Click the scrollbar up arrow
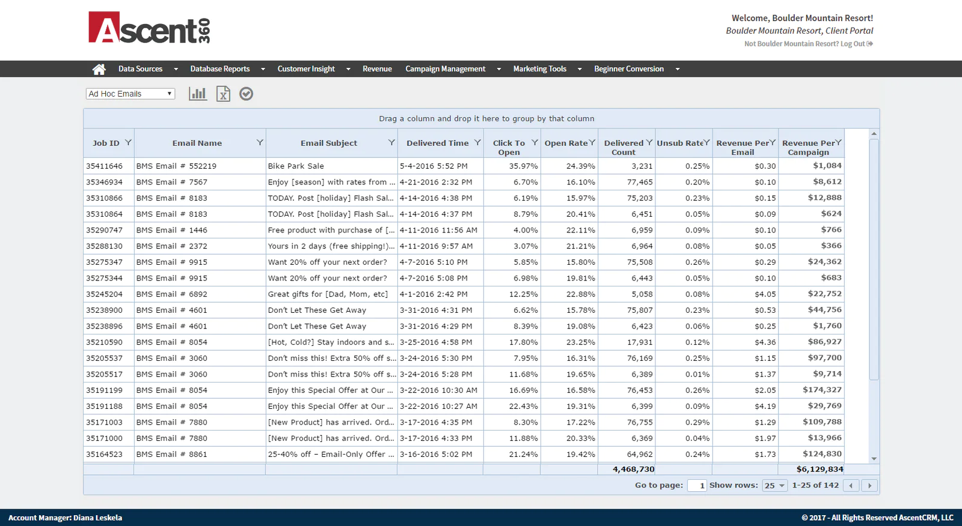This screenshot has height=526, width=962. pyautogui.click(x=874, y=133)
